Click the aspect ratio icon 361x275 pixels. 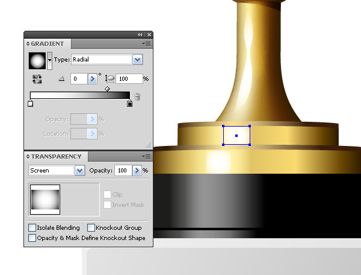(x=110, y=79)
